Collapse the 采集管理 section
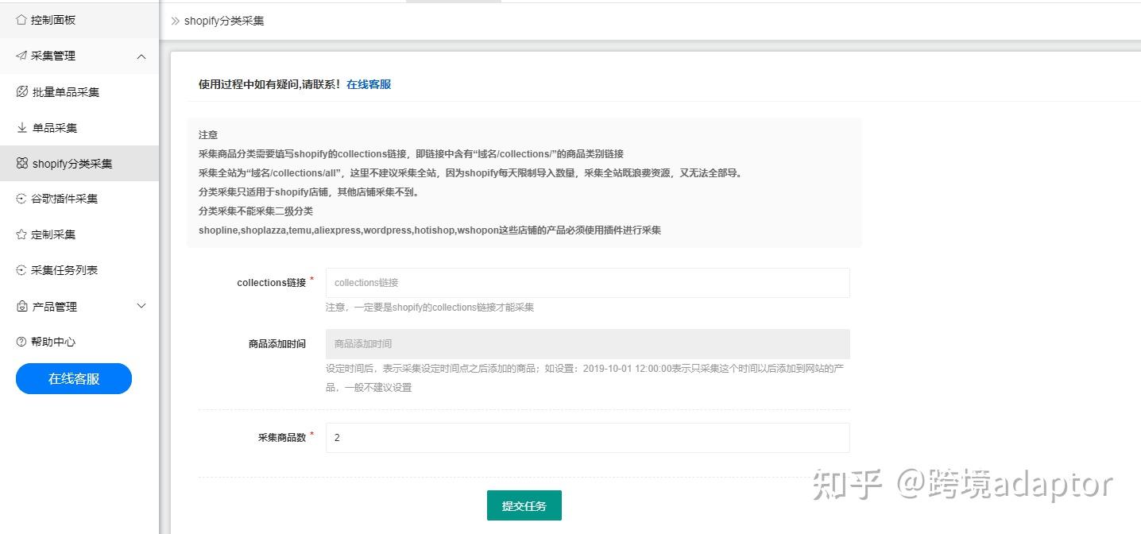This screenshot has width=1141, height=534. (141, 56)
